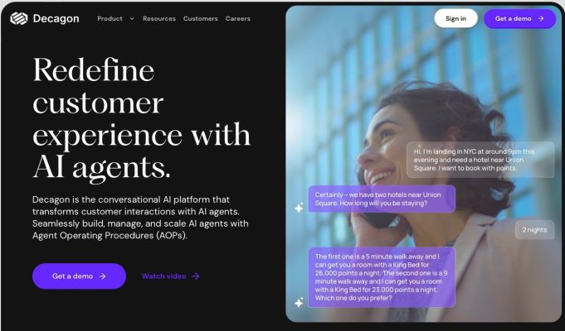Viewport: 565px width, 331px height.
Task: Click arrow icon beside Watch video
Action: (x=196, y=276)
